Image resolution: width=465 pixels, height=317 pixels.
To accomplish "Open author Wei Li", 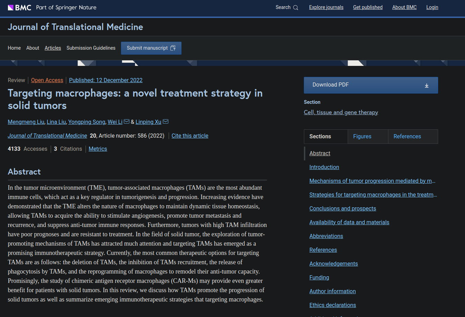I will coord(115,122).
